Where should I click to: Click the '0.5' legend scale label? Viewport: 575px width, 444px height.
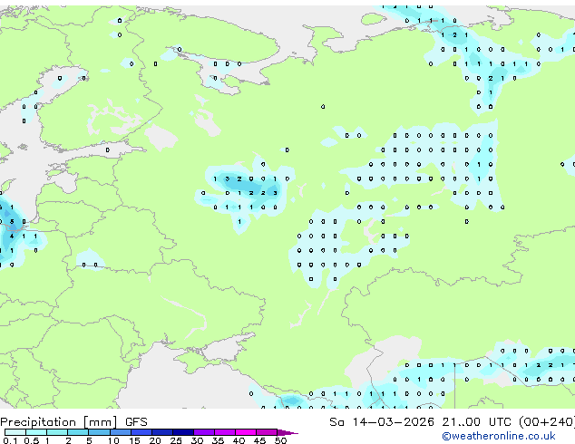(x=31, y=440)
